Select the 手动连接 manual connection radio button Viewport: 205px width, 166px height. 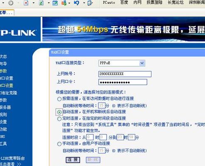click(59, 144)
